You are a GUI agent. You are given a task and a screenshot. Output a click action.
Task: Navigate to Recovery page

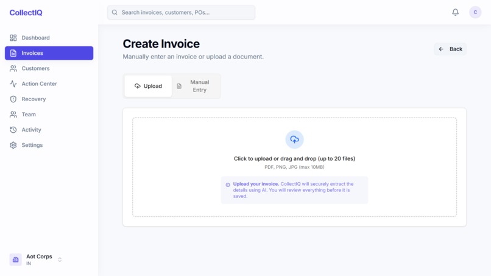pyautogui.click(x=49, y=99)
